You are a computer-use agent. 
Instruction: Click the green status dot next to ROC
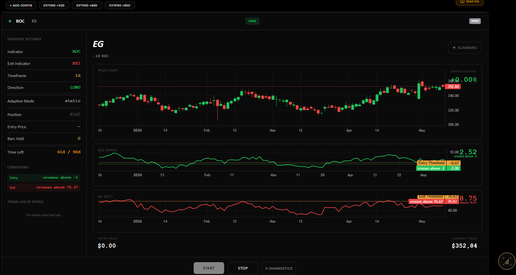coord(10,21)
